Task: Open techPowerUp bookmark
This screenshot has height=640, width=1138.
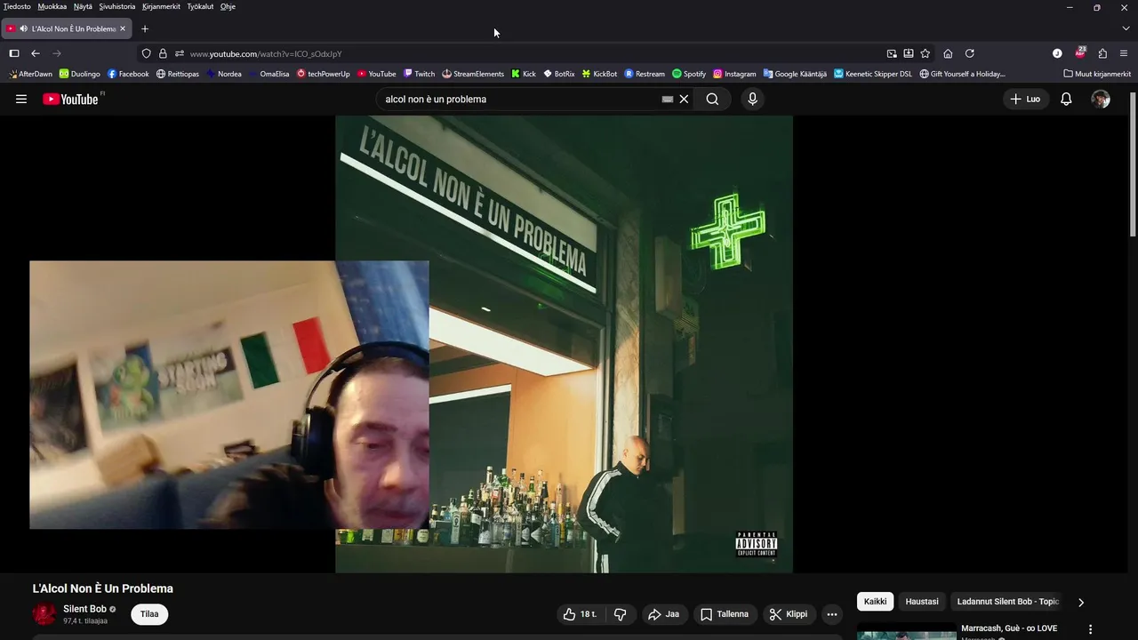Action: (x=323, y=74)
